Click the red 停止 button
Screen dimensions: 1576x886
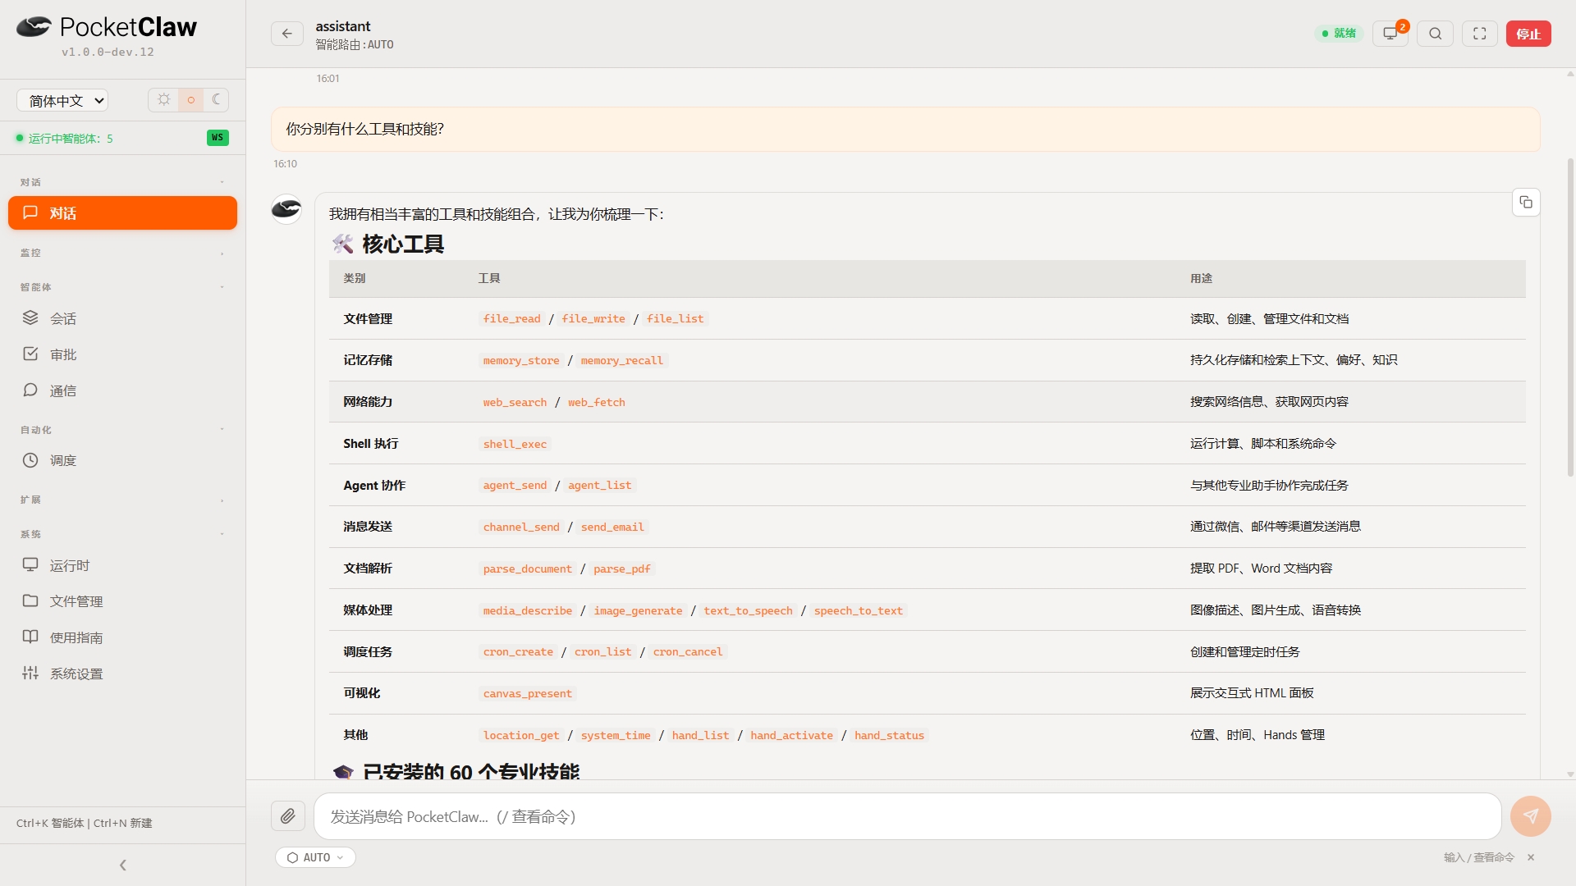tap(1528, 34)
